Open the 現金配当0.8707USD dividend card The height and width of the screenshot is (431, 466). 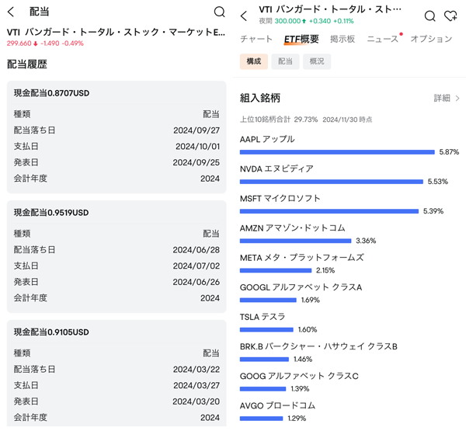pos(116,137)
